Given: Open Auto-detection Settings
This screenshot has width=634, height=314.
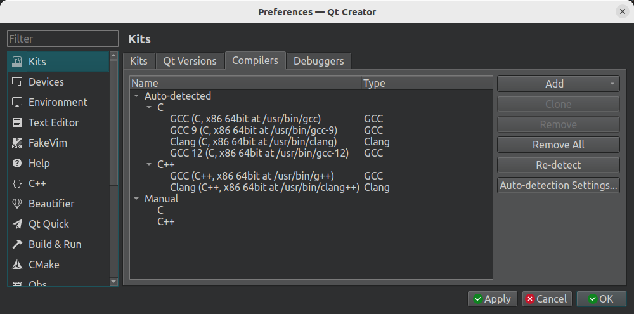Looking at the screenshot, I should 559,185.
